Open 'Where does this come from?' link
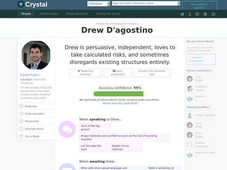The image size is (227, 170). click(x=120, y=103)
